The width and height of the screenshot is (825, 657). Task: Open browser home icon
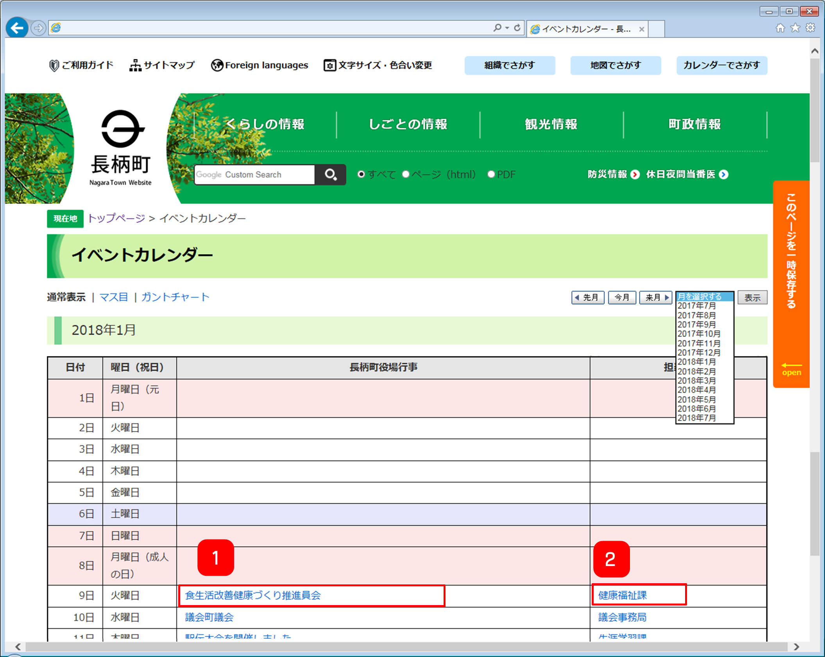pyautogui.click(x=780, y=28)
